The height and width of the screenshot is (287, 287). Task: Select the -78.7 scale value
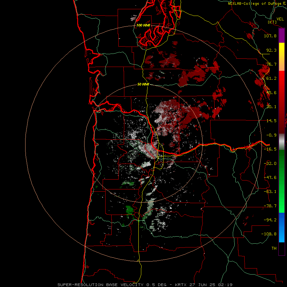click(270, 206)
